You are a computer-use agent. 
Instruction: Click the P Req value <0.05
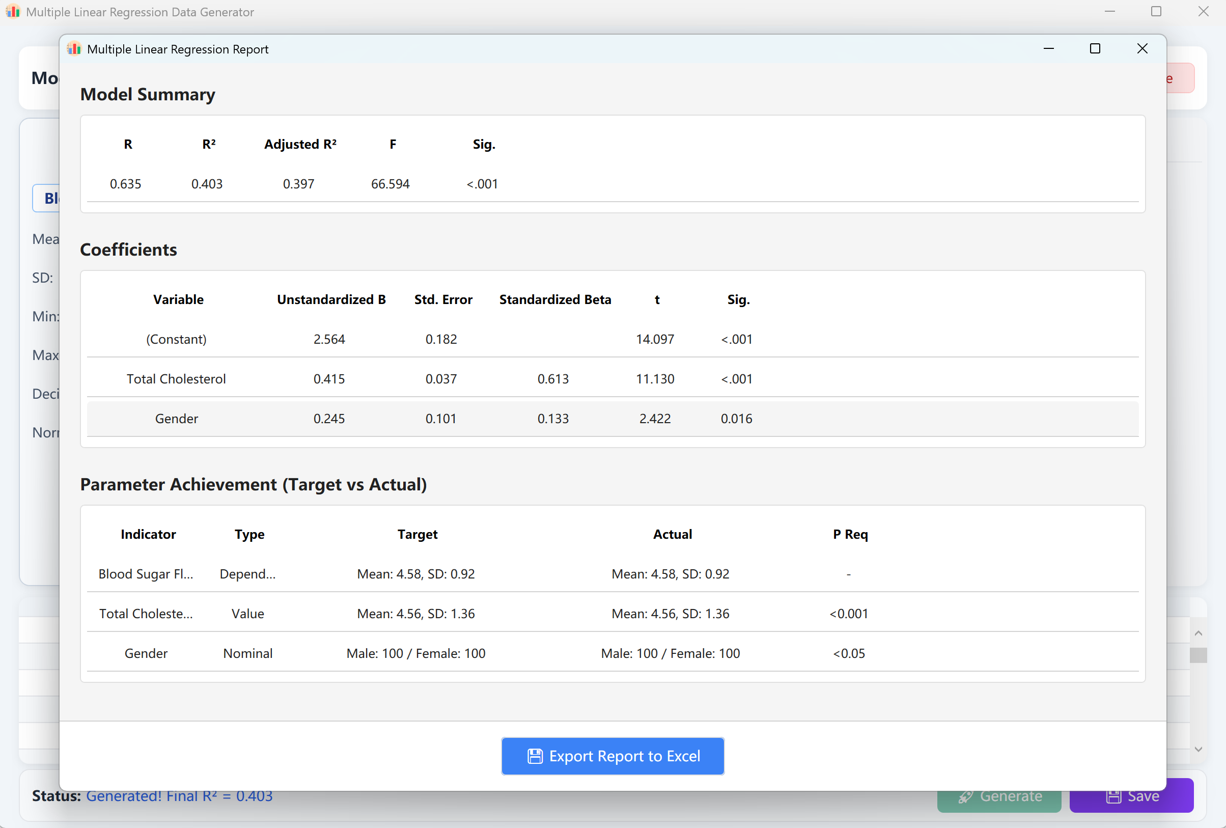pos(849,653)
